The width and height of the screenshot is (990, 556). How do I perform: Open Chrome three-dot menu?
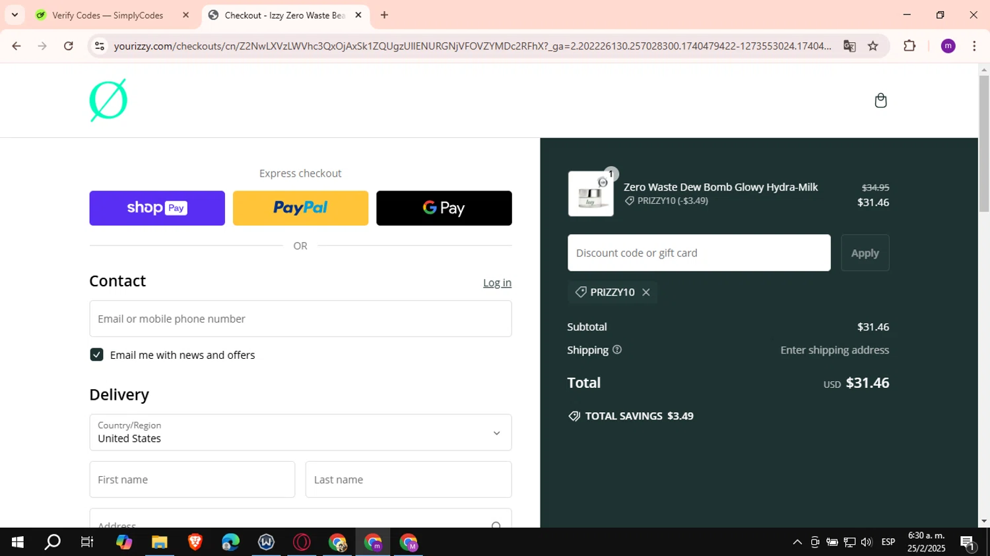pyautogui.click(x=974, y=46)
